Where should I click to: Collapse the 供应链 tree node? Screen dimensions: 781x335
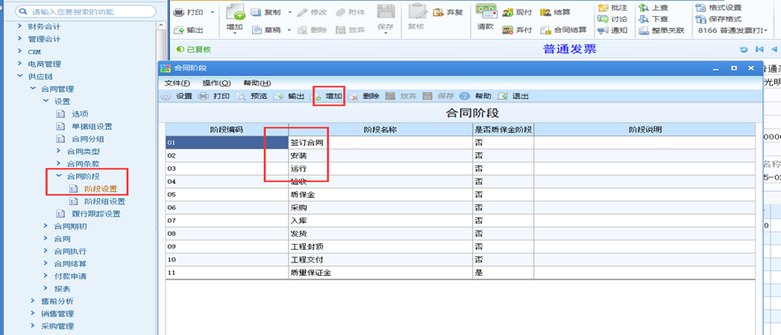pos(20,77)
